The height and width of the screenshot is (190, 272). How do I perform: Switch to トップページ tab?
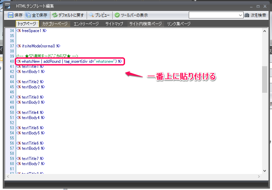[26, 24]
